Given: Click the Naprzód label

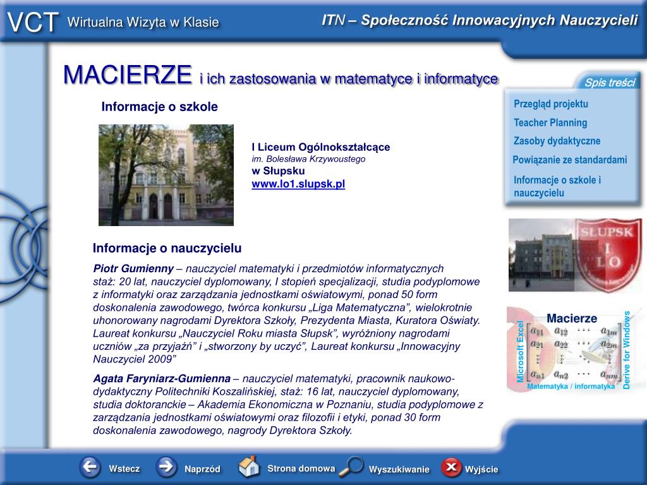Looking at the screenshot, I should [x=202, y=469].
